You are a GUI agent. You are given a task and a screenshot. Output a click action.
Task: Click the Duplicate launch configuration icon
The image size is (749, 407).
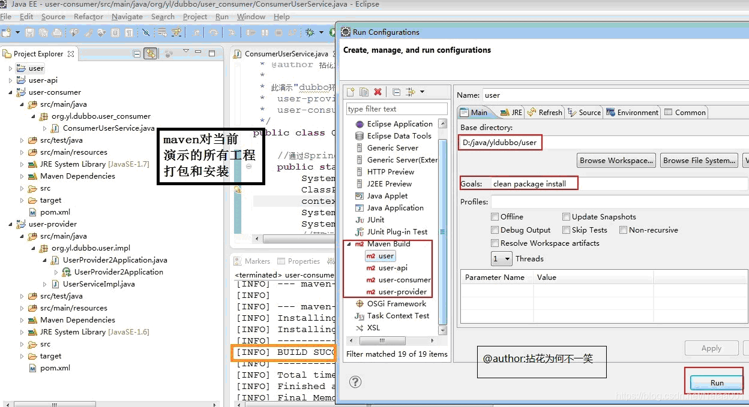(x=364, y=92)
